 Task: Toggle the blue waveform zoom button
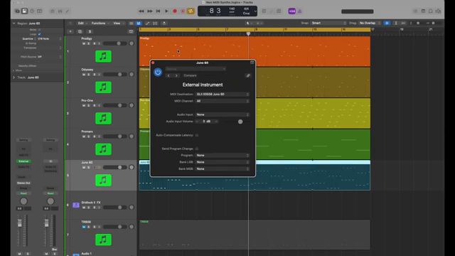coord(387,23)
